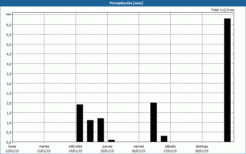Click the 6,0 value on y-axis
Screen dimensions: 246x154
(x=9, y=25)
